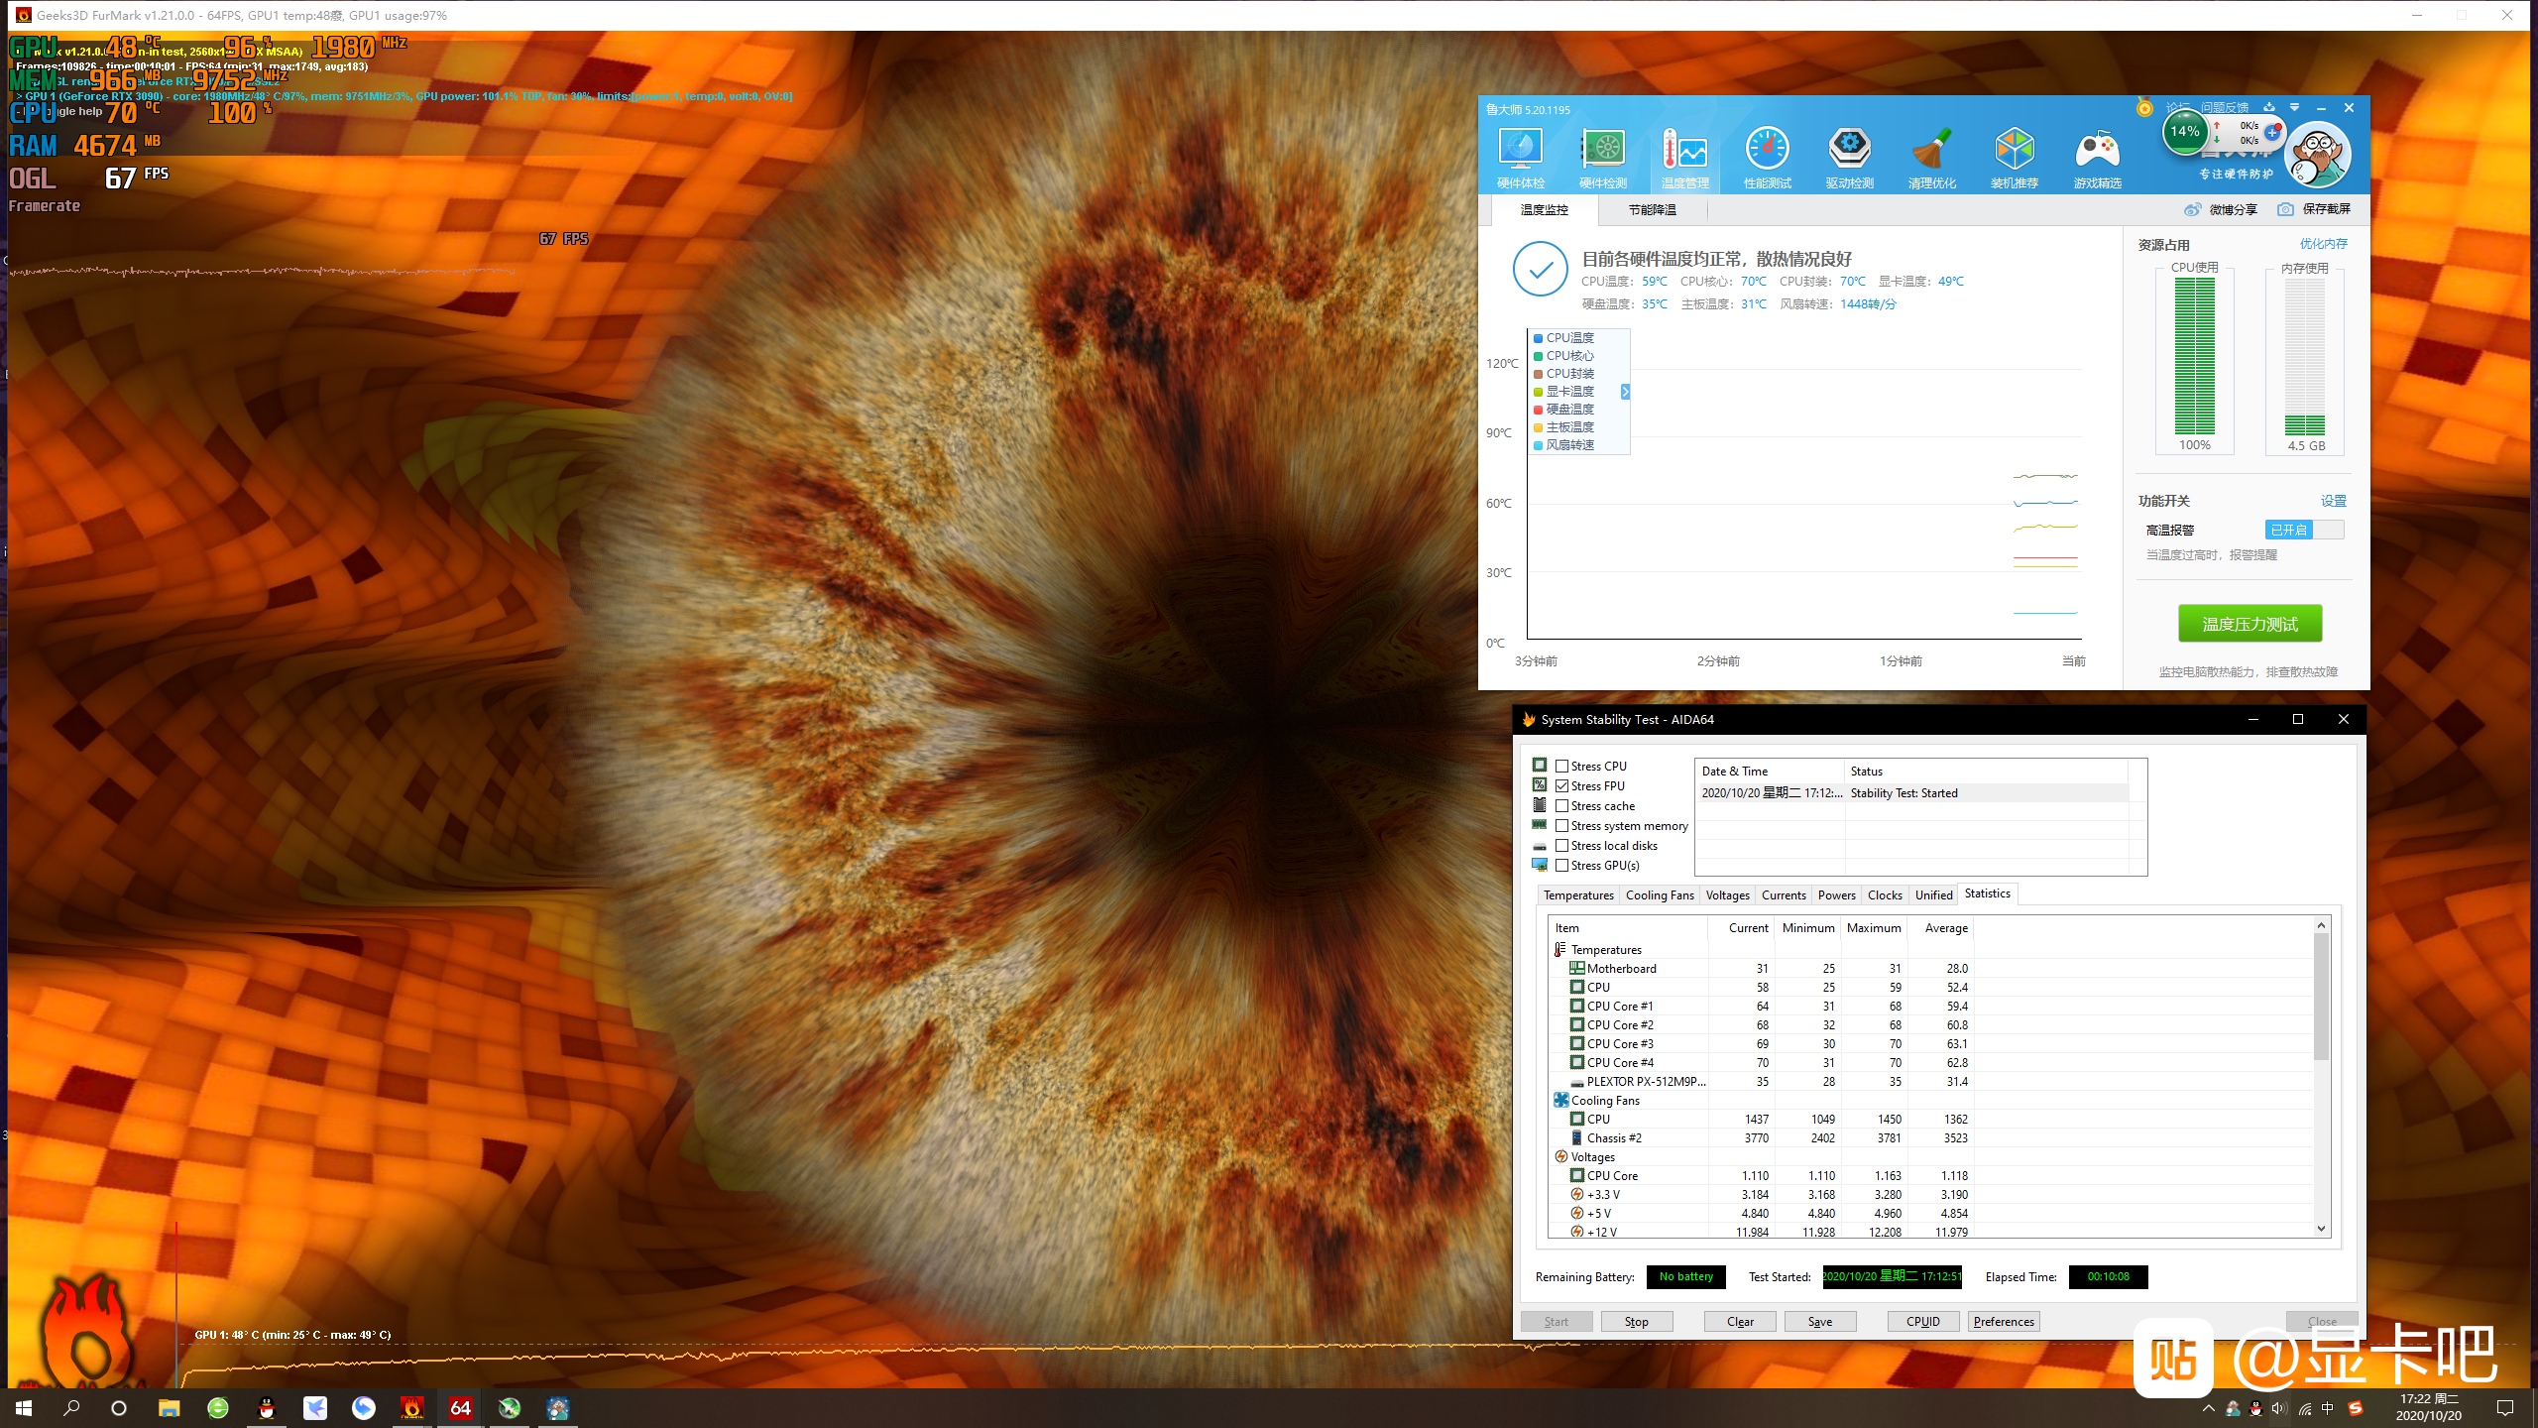Select 温度监控 tab
Screen dimensions: 2538x1428
click(x=1545, y=209)
